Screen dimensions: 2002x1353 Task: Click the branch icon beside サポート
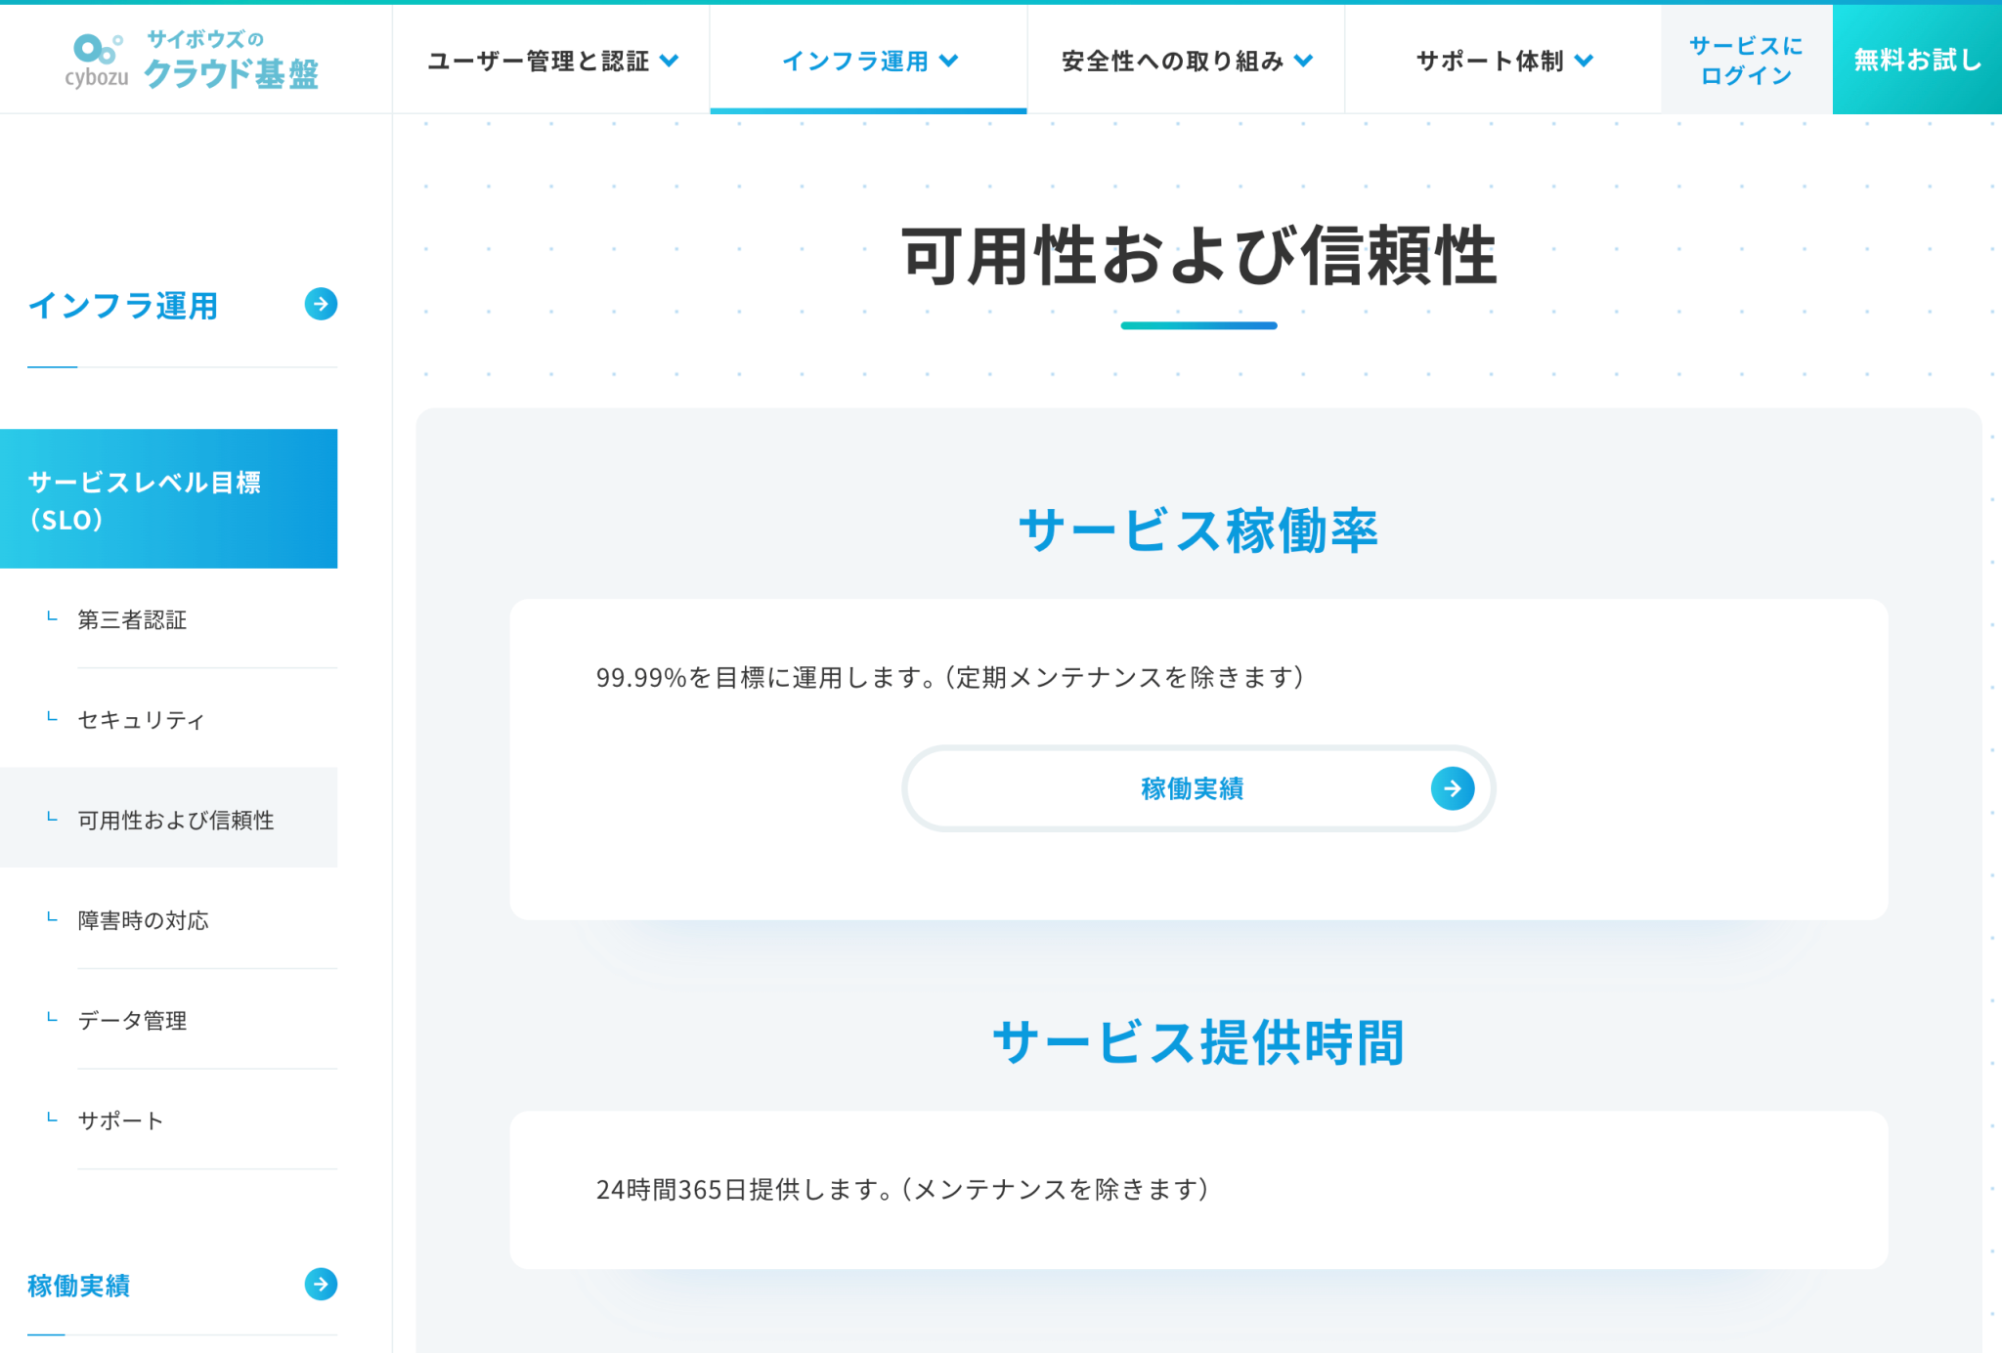coord(50,1119)
